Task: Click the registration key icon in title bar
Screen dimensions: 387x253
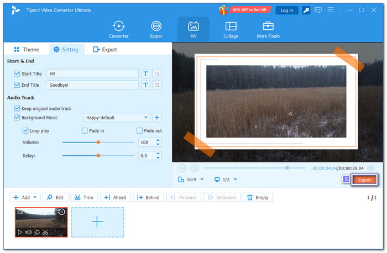Action: pyautogui.click(x=305, y=10)
